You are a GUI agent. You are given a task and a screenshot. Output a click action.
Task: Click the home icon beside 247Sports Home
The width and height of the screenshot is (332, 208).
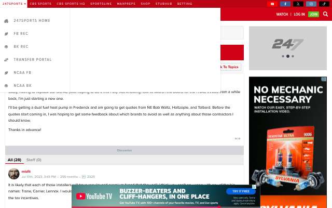click(x=6, y=21)
